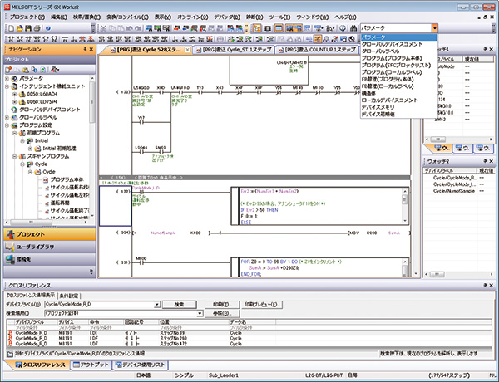Click the Copy toolbar icon

(111, 28)
